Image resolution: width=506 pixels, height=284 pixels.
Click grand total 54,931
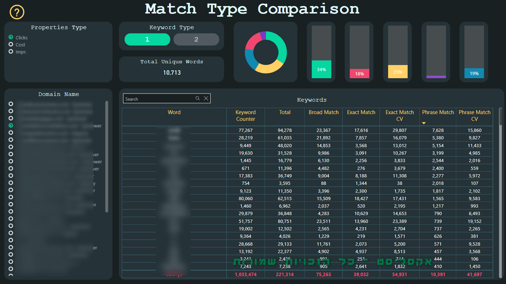(400, 274)
